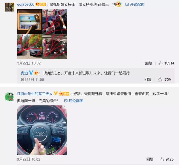Click picture icon beside ggrace888's 评论配图
Viewport: 179px width, 165px height.
(127, 4)
